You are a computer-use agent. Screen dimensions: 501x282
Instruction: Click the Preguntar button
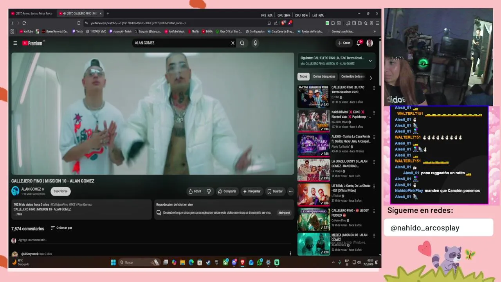(251, 192)
